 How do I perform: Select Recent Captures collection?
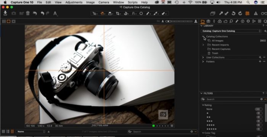coord(221,49)
